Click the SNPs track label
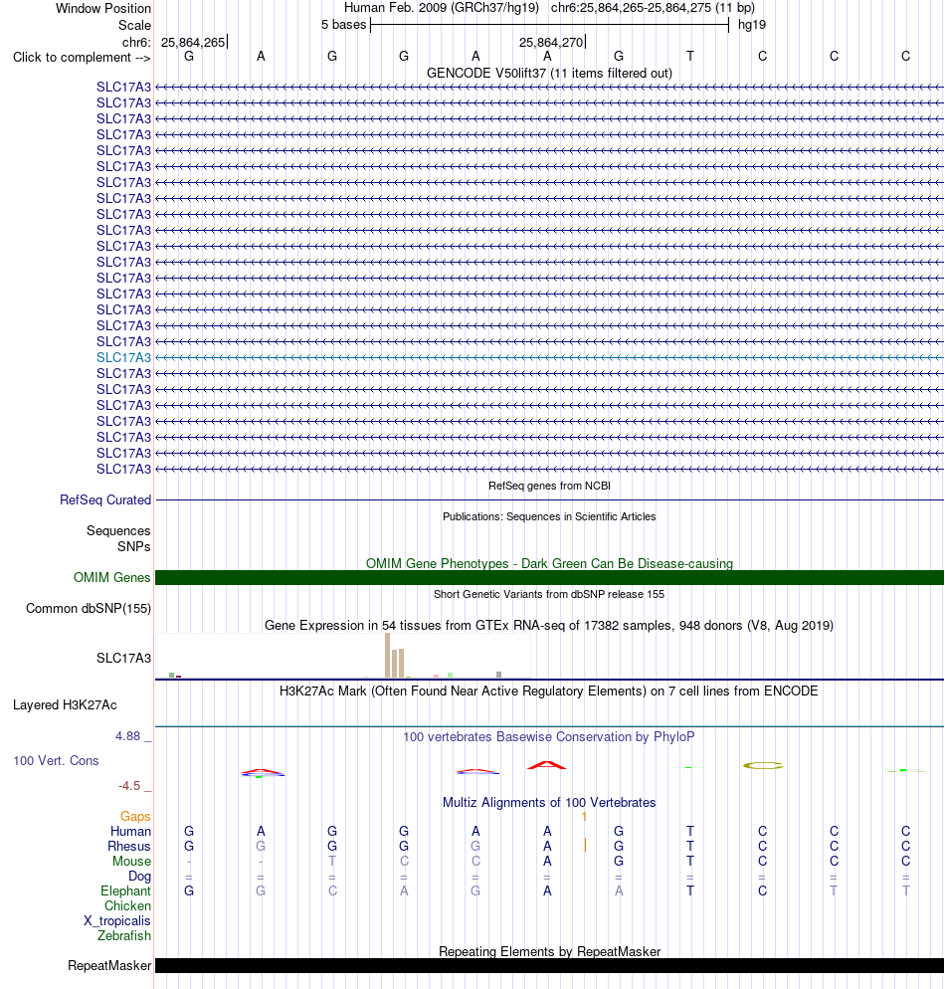Screen dimensions: 945x989 pyautogui.click(x=133, y=547)
